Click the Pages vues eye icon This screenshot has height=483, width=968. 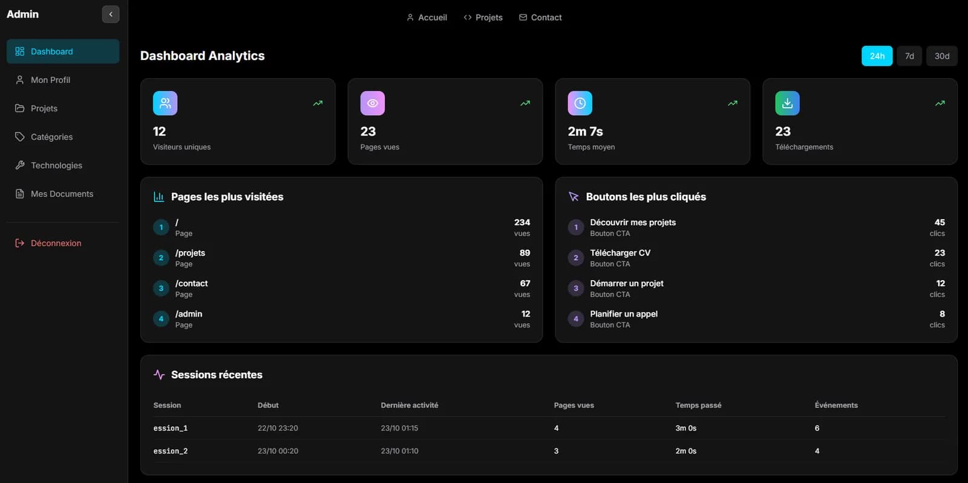(373, 103)
